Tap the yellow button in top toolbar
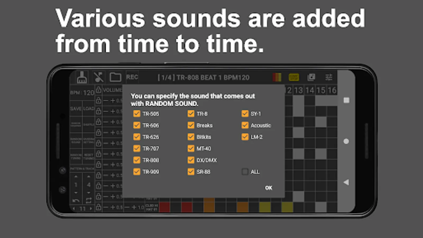Viewport: 423px width, 238px height. [294, 77]
